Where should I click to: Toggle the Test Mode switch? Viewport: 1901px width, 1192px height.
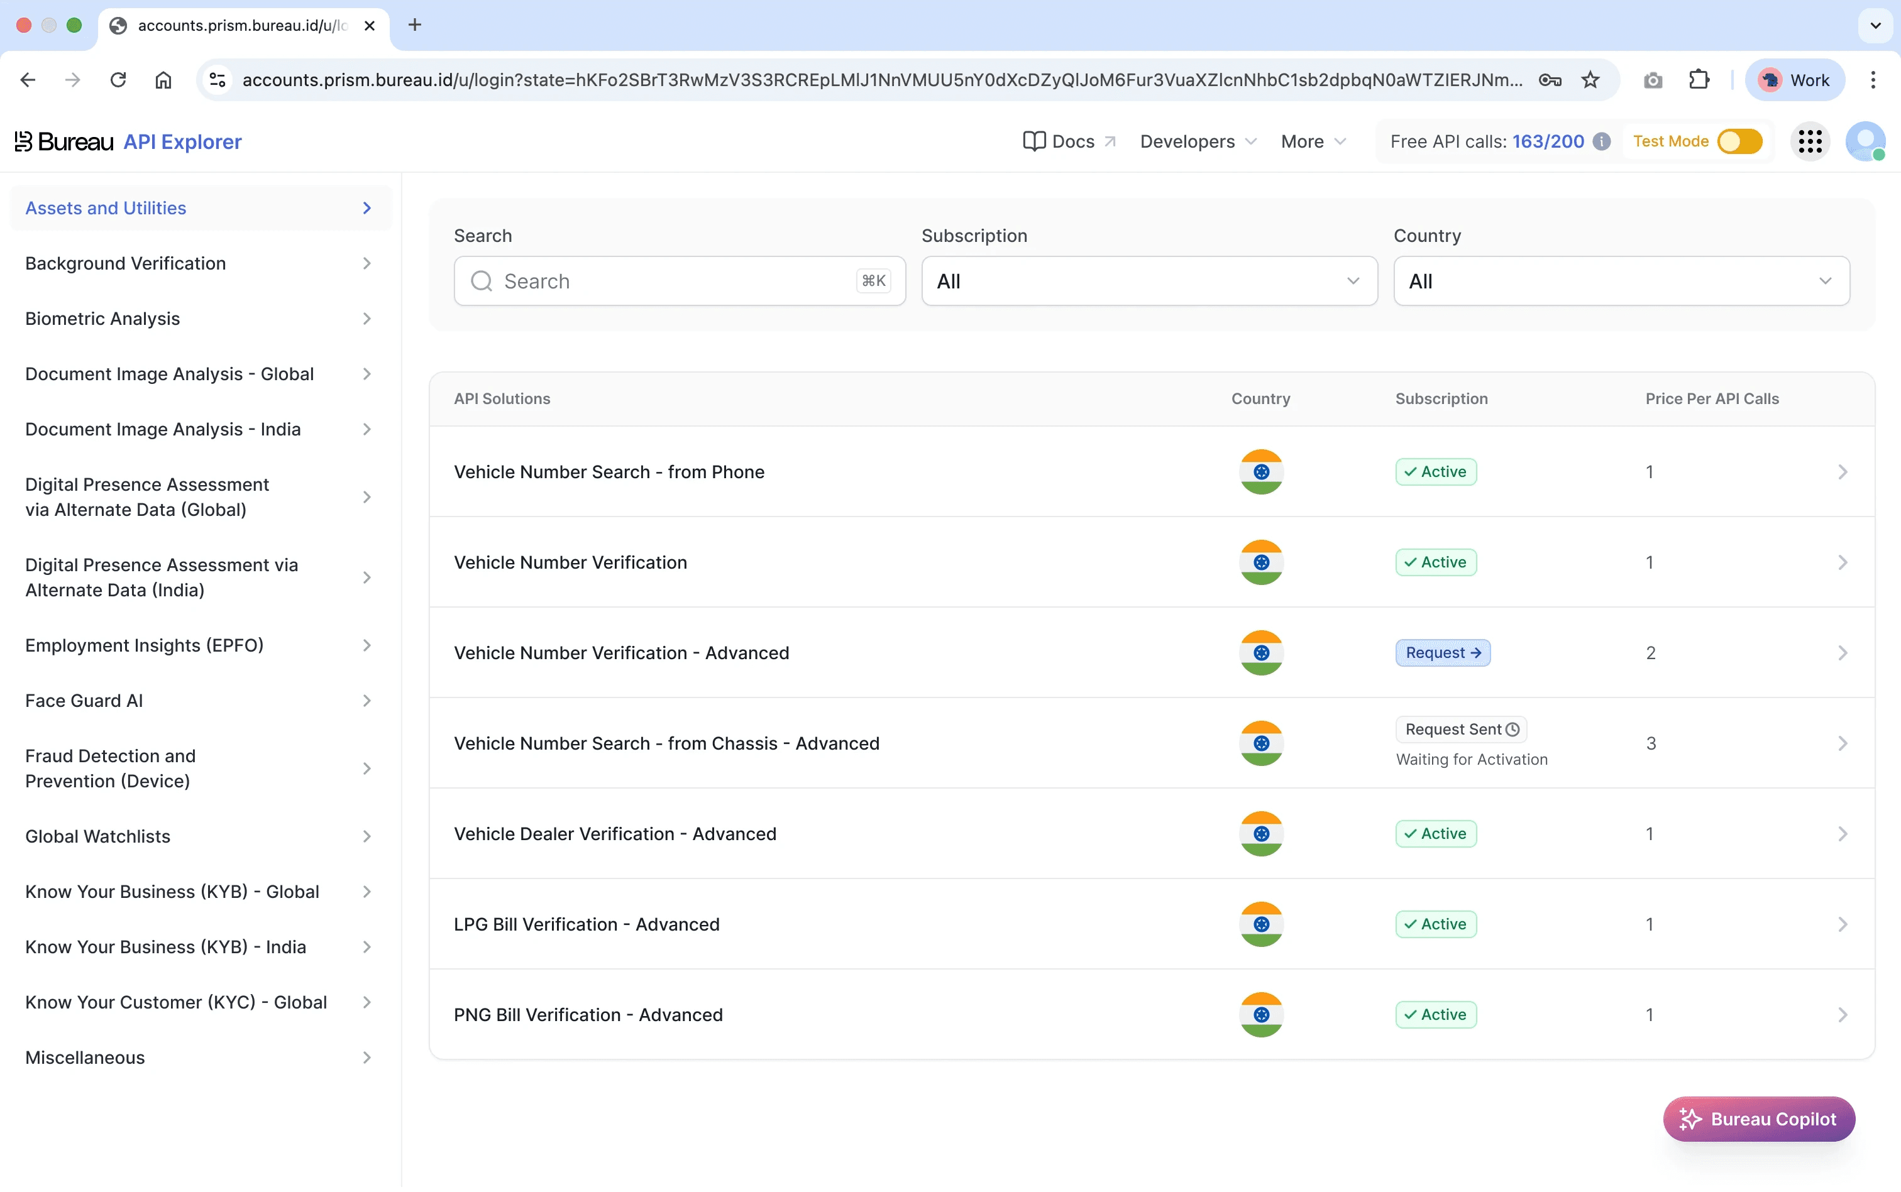[x=1739, y=142]
